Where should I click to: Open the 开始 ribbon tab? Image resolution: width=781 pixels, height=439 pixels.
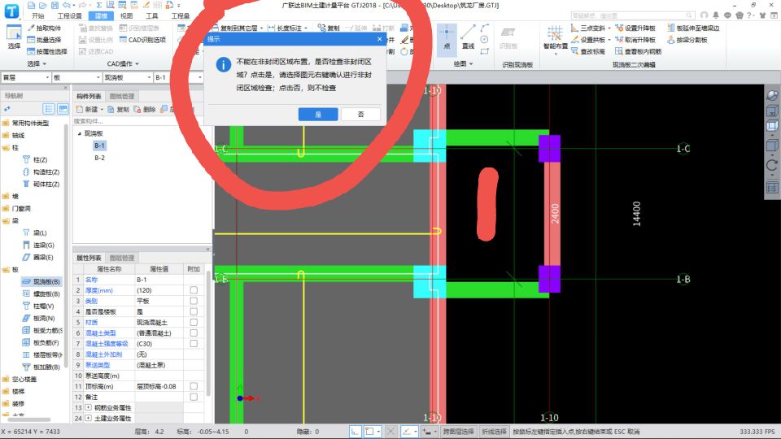[x=38, y=16]
